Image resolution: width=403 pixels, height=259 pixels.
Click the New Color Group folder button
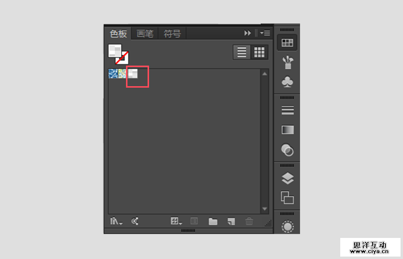[x=213, y=221]
